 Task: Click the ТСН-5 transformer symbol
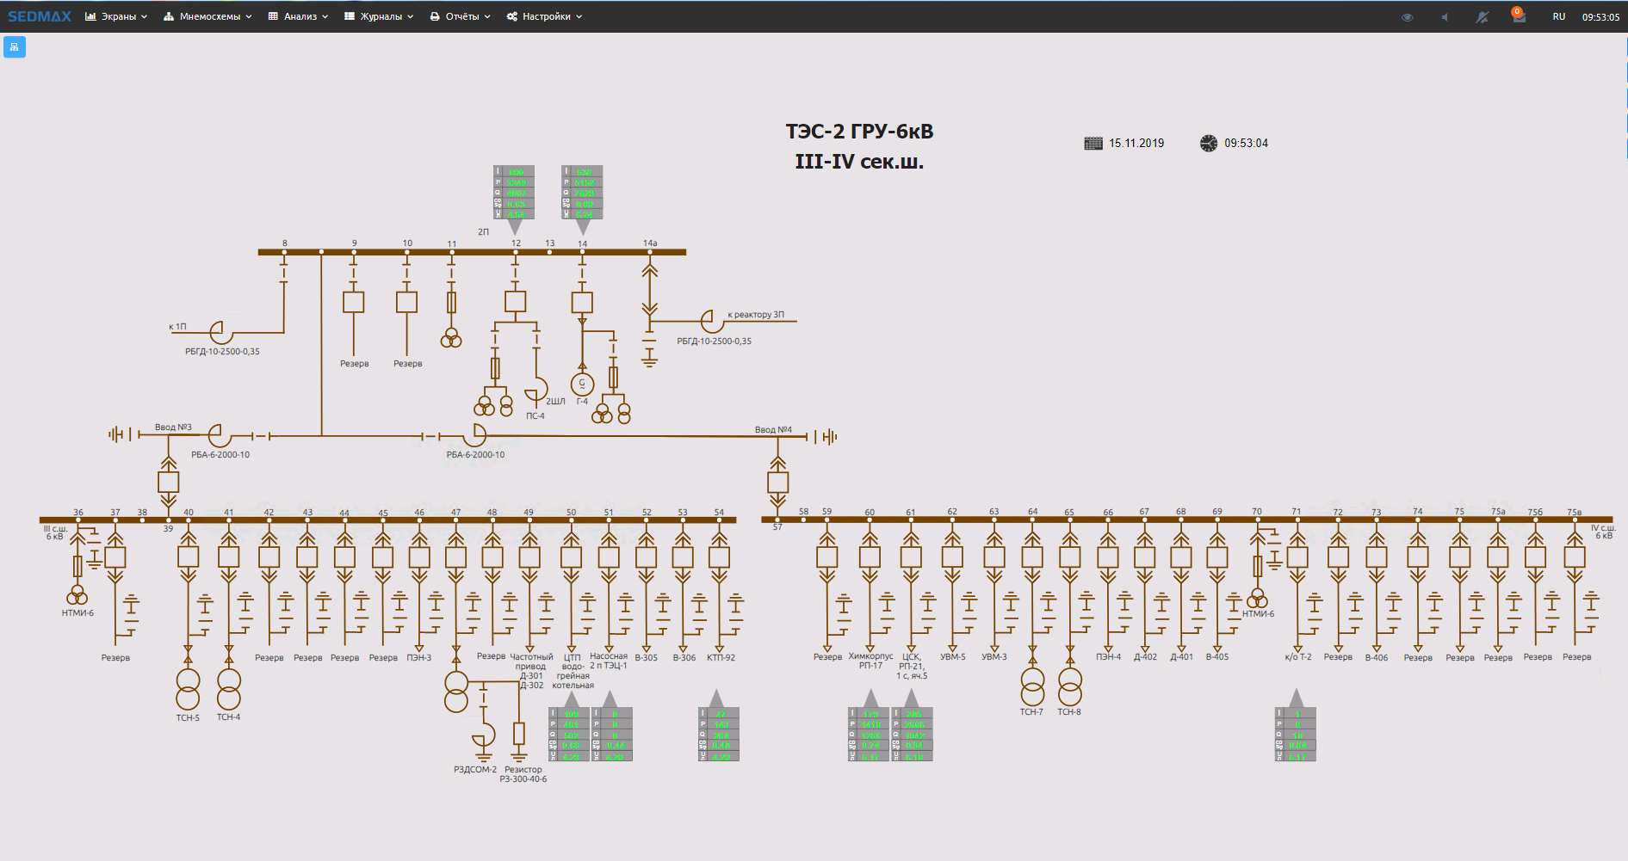point(188,689)
